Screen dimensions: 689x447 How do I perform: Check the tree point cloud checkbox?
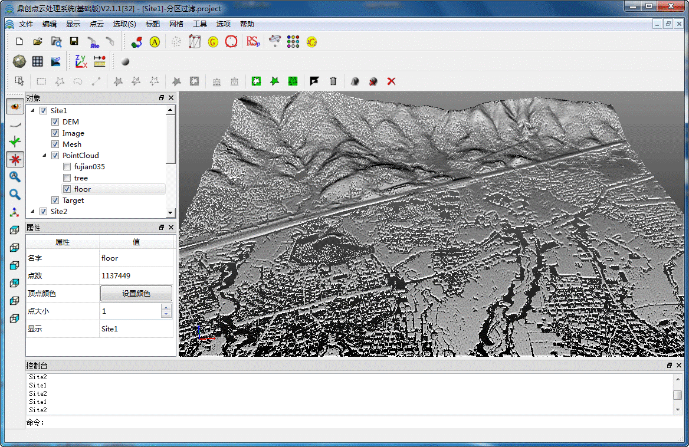[67, 178]
